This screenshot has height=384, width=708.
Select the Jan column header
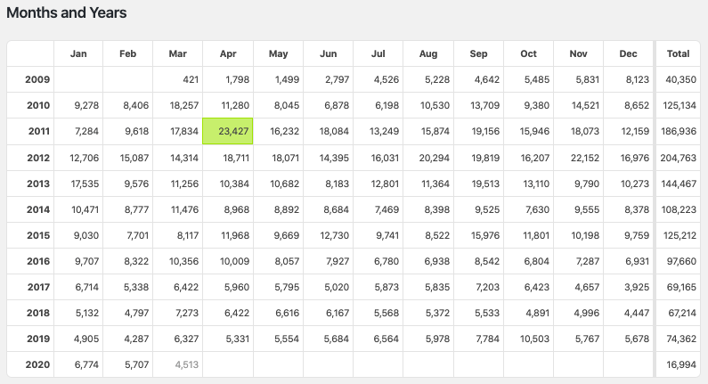pyautogui.click(x=78, y=53)
